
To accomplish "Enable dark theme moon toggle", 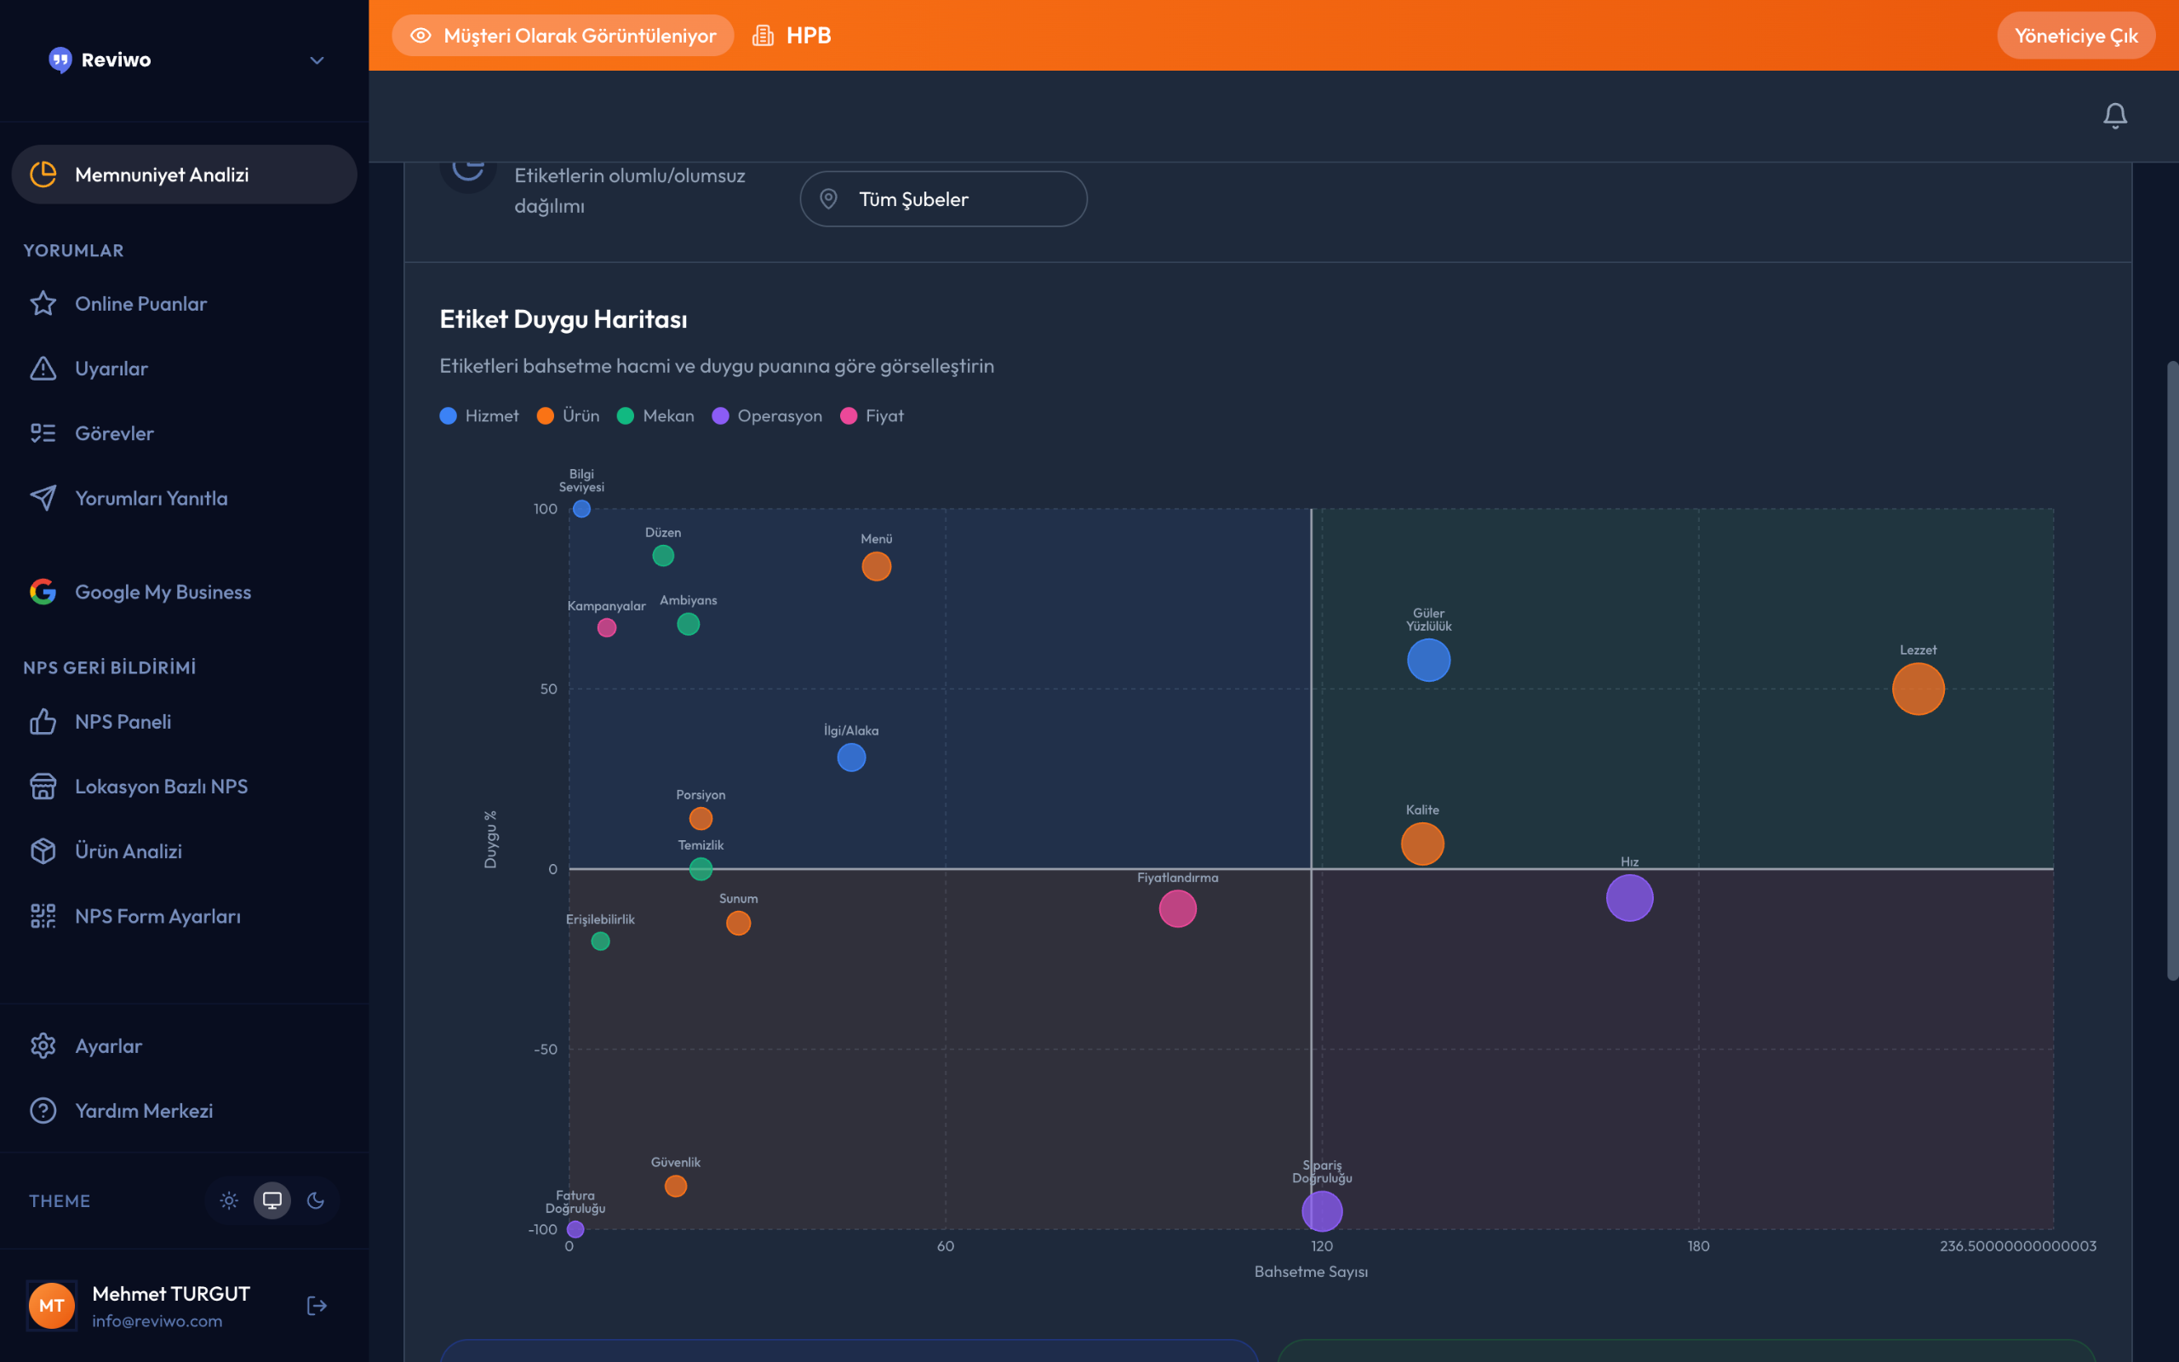I will click(x=315, y=1201).
